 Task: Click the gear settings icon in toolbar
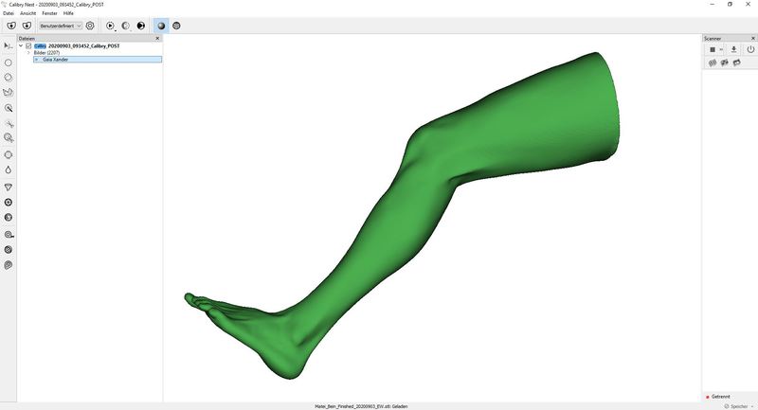[x=90, y=26]
